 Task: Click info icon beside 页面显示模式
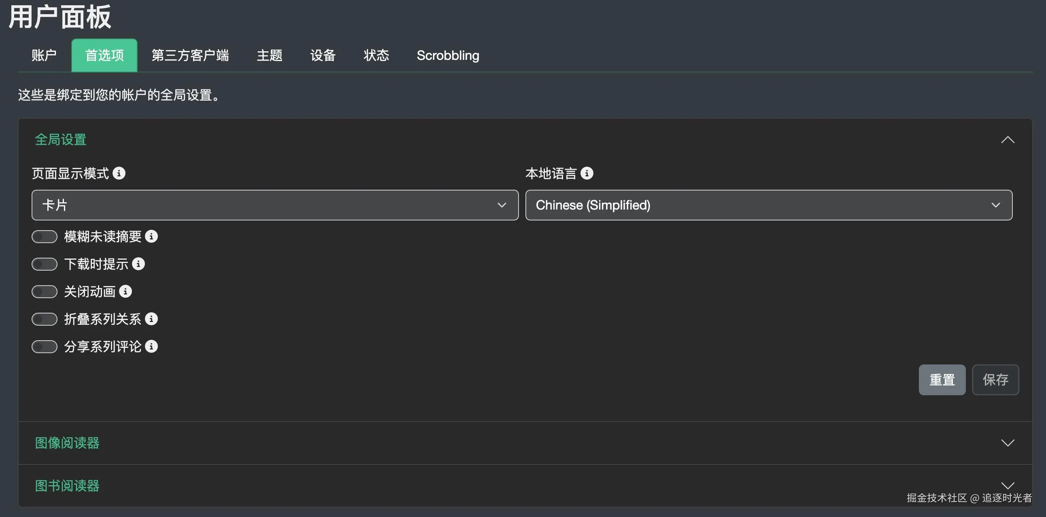(119, 173)
